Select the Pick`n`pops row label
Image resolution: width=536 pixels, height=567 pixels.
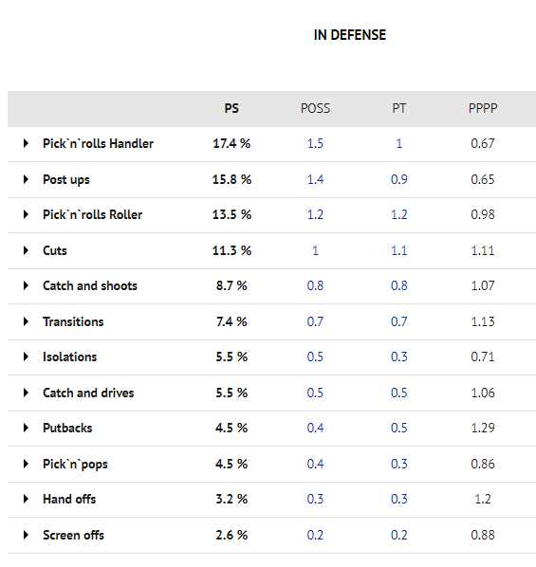coord(75,464)
